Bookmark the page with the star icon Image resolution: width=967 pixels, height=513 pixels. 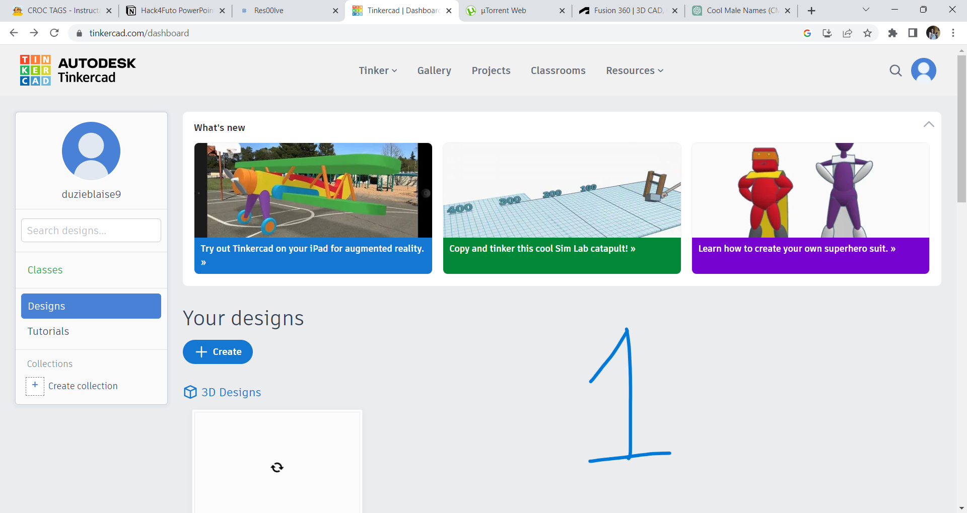click(x=867, y=33)
